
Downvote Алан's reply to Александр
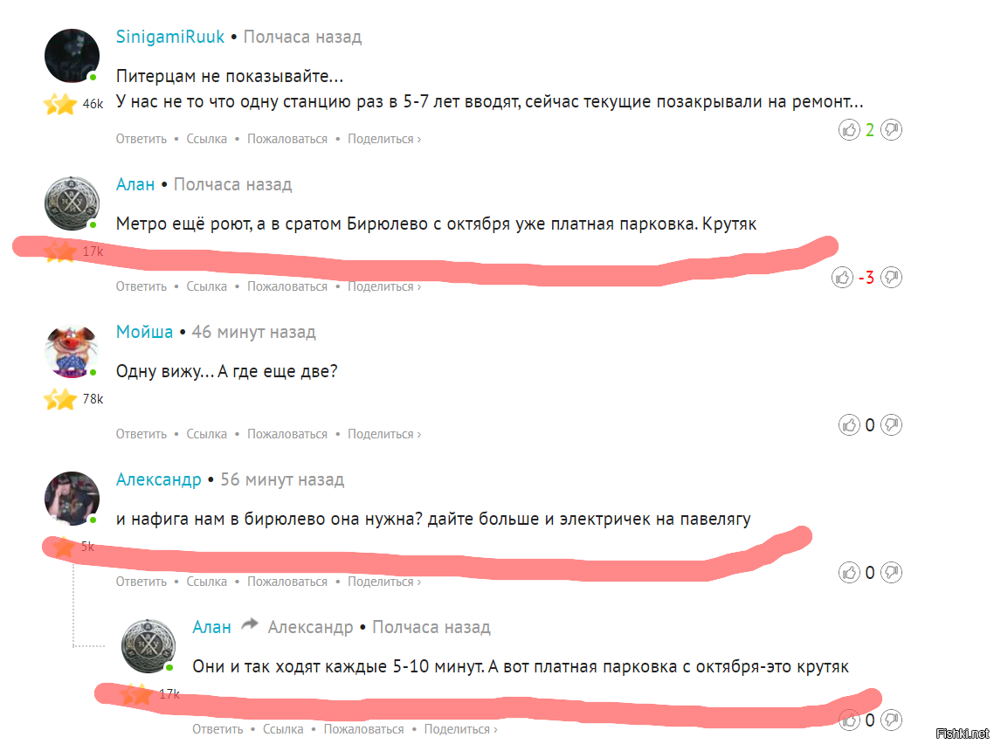pyautogui.click(x=891, y=720)
